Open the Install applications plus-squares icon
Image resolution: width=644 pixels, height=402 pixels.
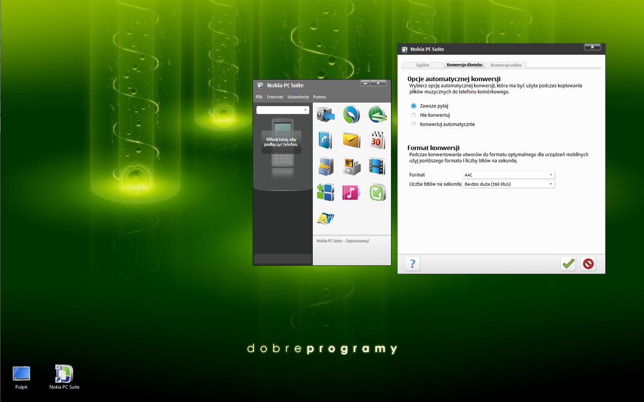(x=325, y=193)
